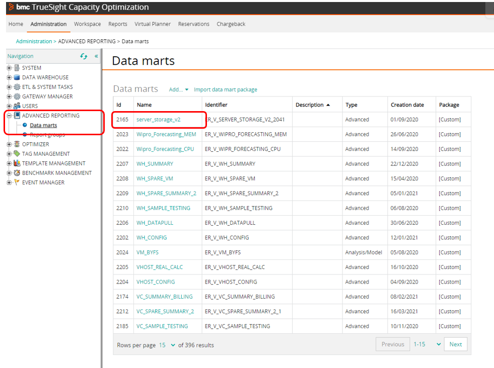Screen dimensions: 494x368
Task: Open the Chargeback tab
Action: tap(231, 24)
